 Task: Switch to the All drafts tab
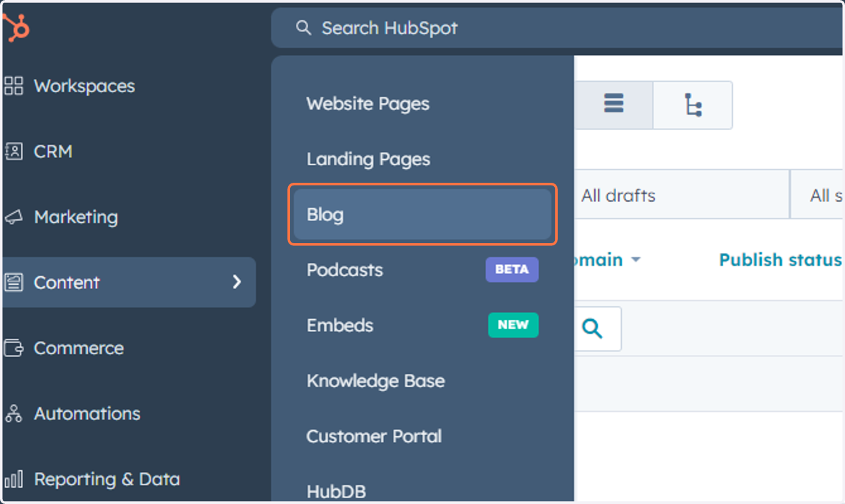(x=618, y=195)
